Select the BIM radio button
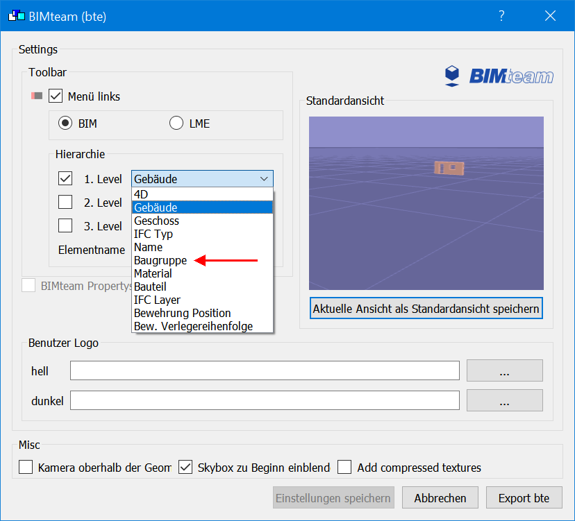575x521 pixels. point(65,123)
